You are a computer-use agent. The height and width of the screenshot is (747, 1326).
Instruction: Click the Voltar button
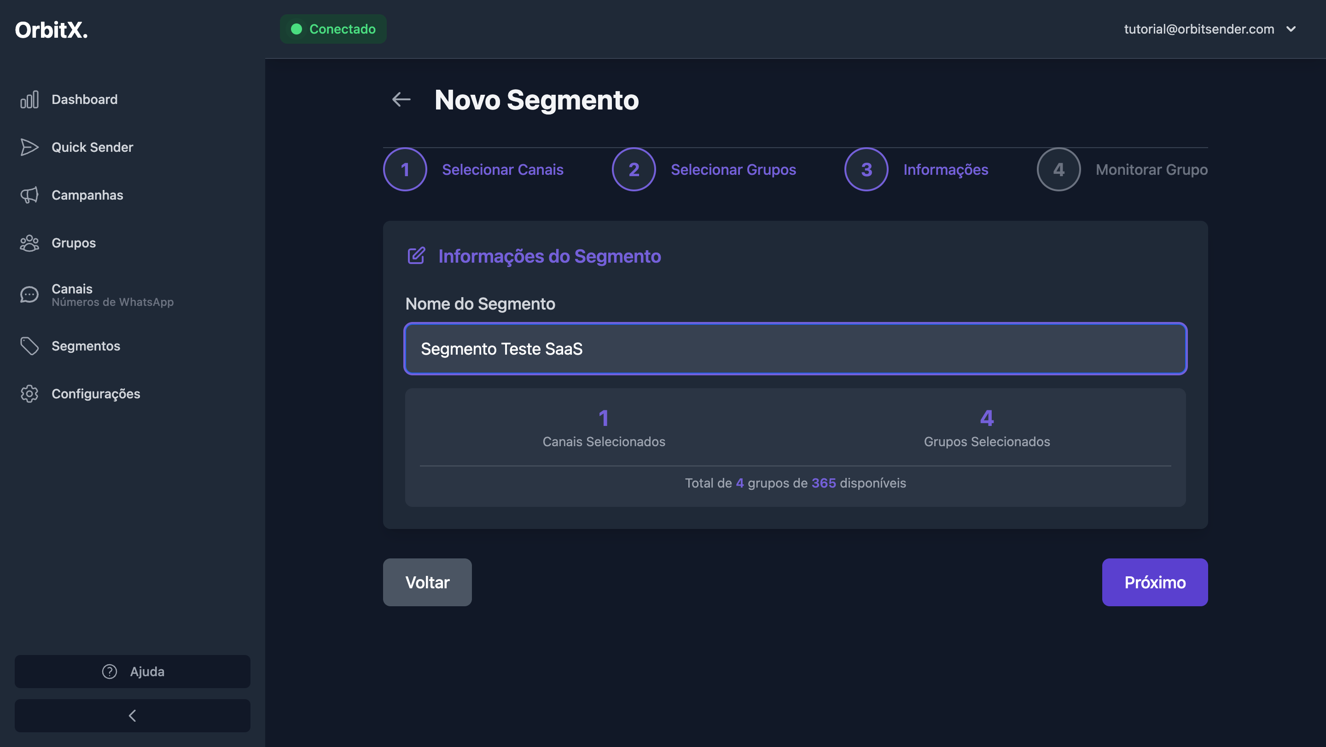click(x=427, y=582)
